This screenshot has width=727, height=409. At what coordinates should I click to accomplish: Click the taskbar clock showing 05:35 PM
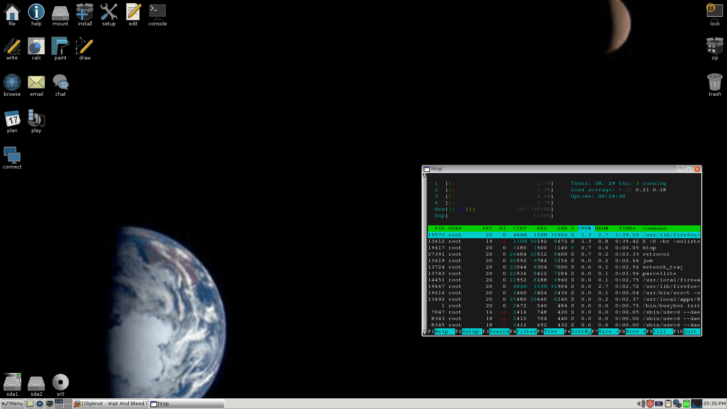[x=715, y=404]
